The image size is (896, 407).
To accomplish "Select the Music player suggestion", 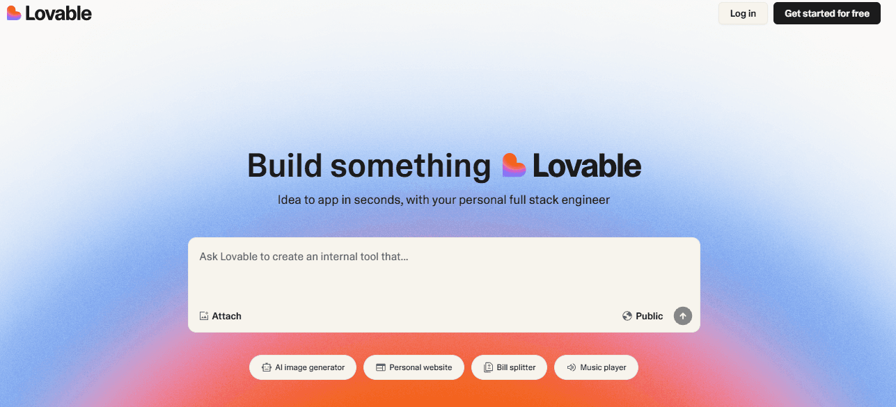I will point(596,367).
